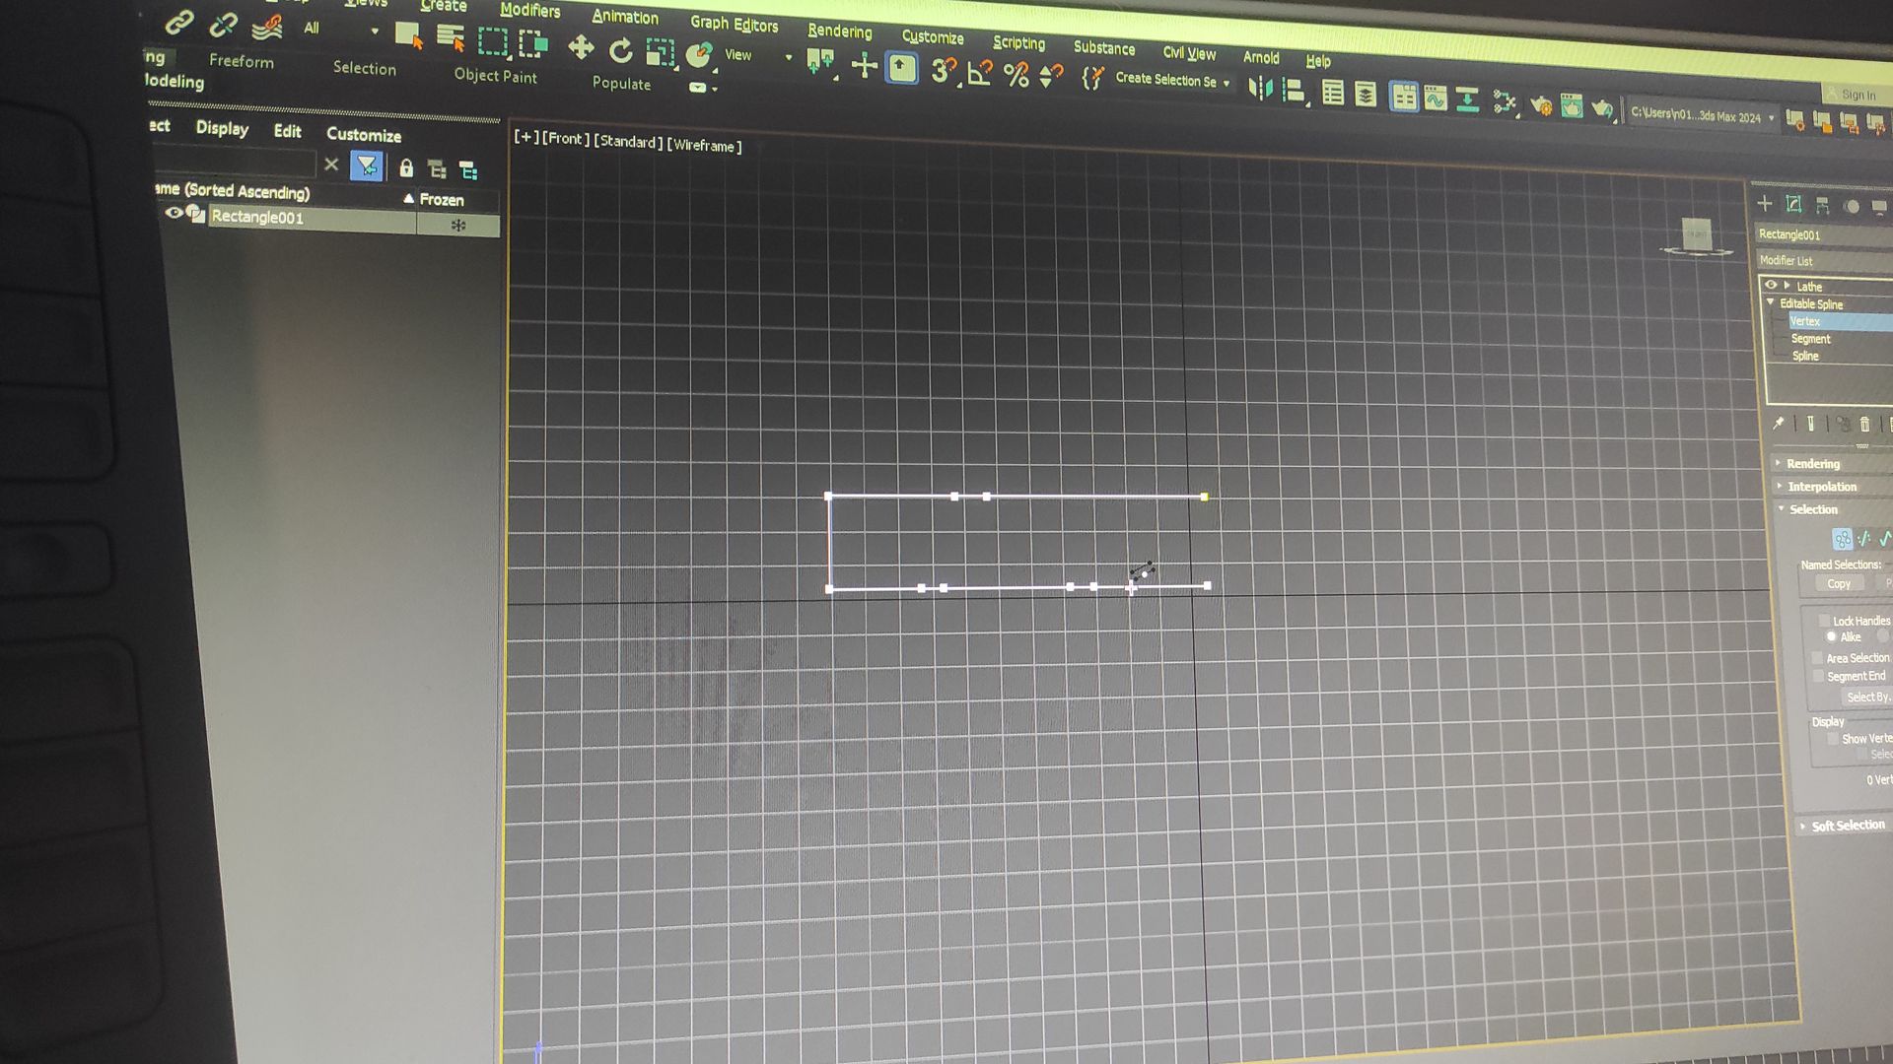Screen dimensions: 1893x1064
Task: Enable Segment End checkbox
Action: pyautogui.click(x=1818, y=676)
